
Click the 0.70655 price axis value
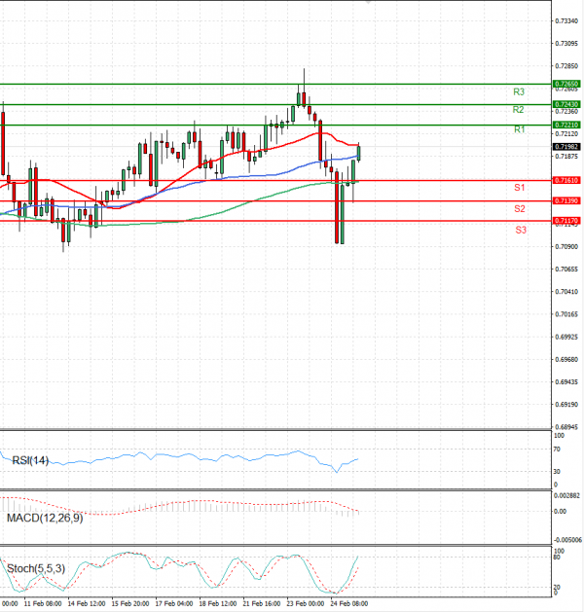(566, 269)
